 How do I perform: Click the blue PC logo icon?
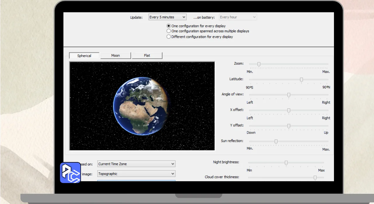tap(70, 173)
